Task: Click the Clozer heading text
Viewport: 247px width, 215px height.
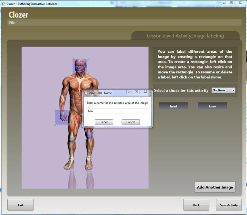Action: [18, 15]
